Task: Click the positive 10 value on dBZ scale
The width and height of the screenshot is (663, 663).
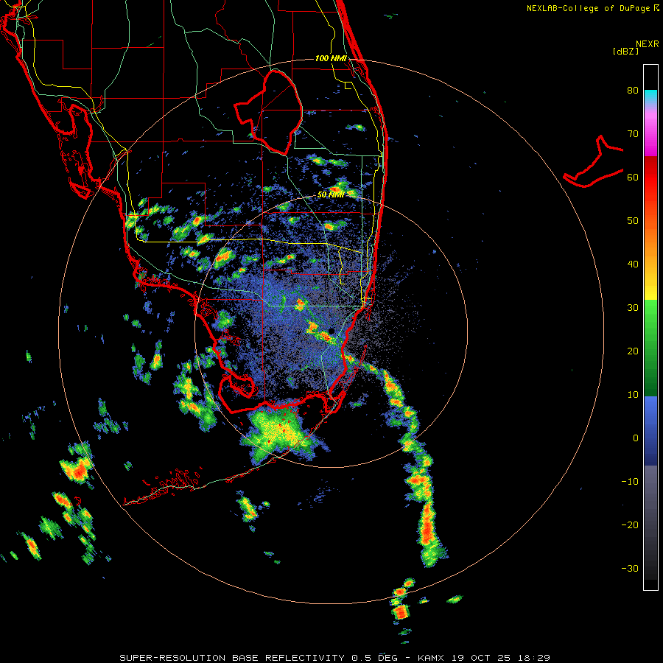Action: [633, 395]
